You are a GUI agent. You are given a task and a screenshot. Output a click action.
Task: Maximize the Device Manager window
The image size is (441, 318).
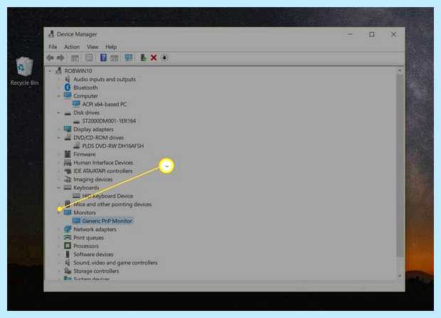tap(372, 35)
